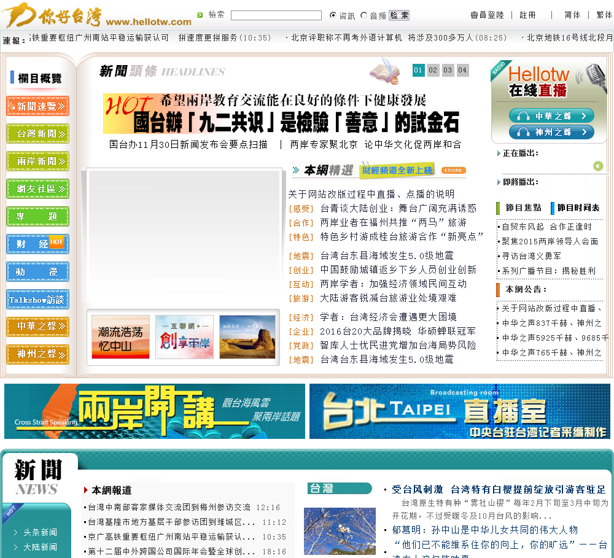Open 台湾中南部客家媒体交流团 article
The image size is (614, 558).
169,508
